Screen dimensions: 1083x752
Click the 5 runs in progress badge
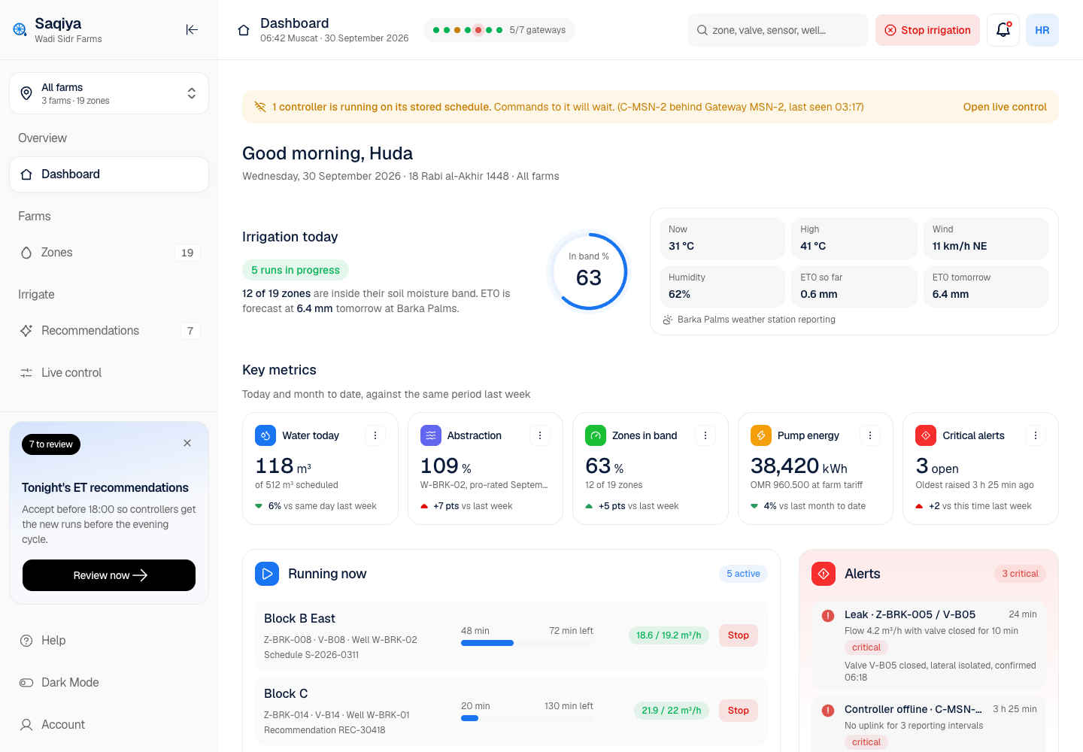pos(296,270)
